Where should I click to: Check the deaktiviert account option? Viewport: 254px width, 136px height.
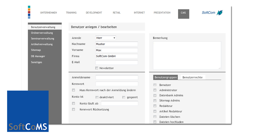pos(97,97)
